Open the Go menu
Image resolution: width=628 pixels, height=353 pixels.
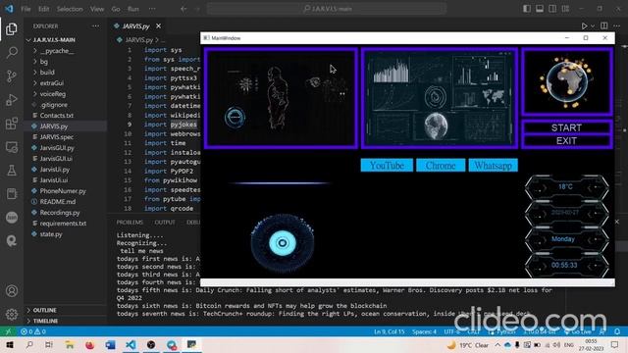pyautogui.click(x=116, y=9)
